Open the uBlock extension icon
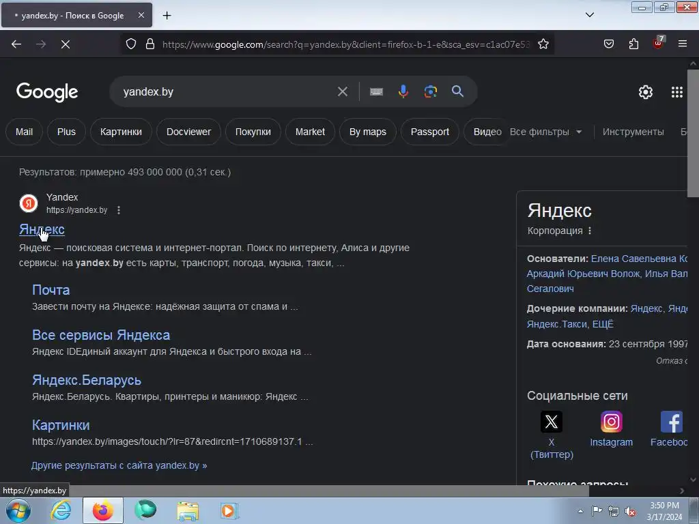 (658, 43)
